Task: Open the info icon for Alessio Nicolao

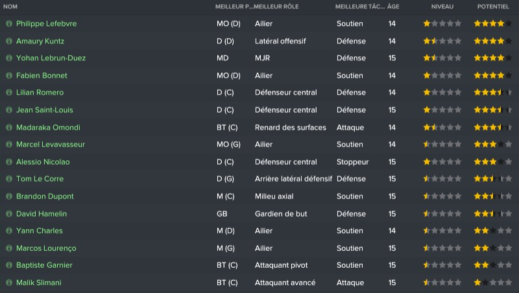Action: pos(9,162)
